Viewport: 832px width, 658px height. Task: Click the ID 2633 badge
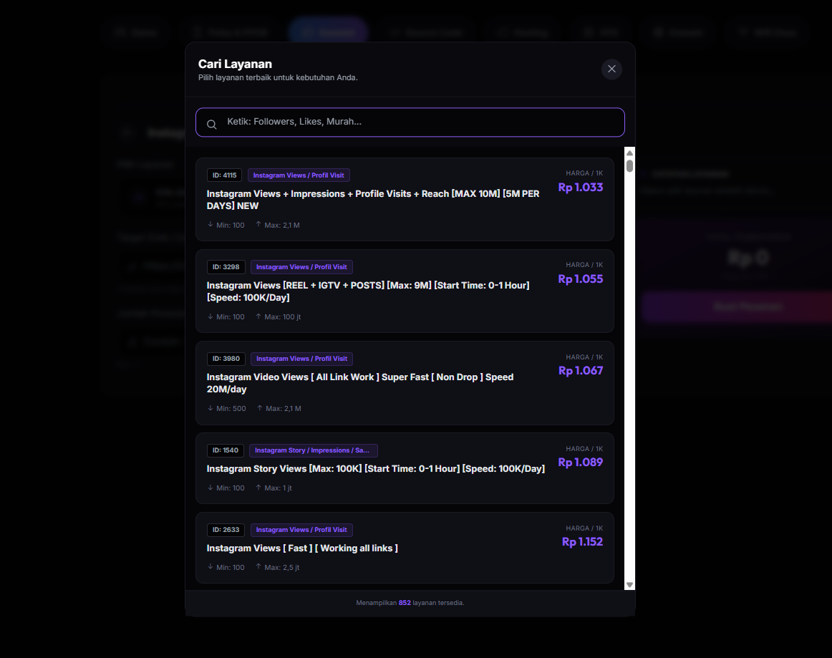coord(226,530)
